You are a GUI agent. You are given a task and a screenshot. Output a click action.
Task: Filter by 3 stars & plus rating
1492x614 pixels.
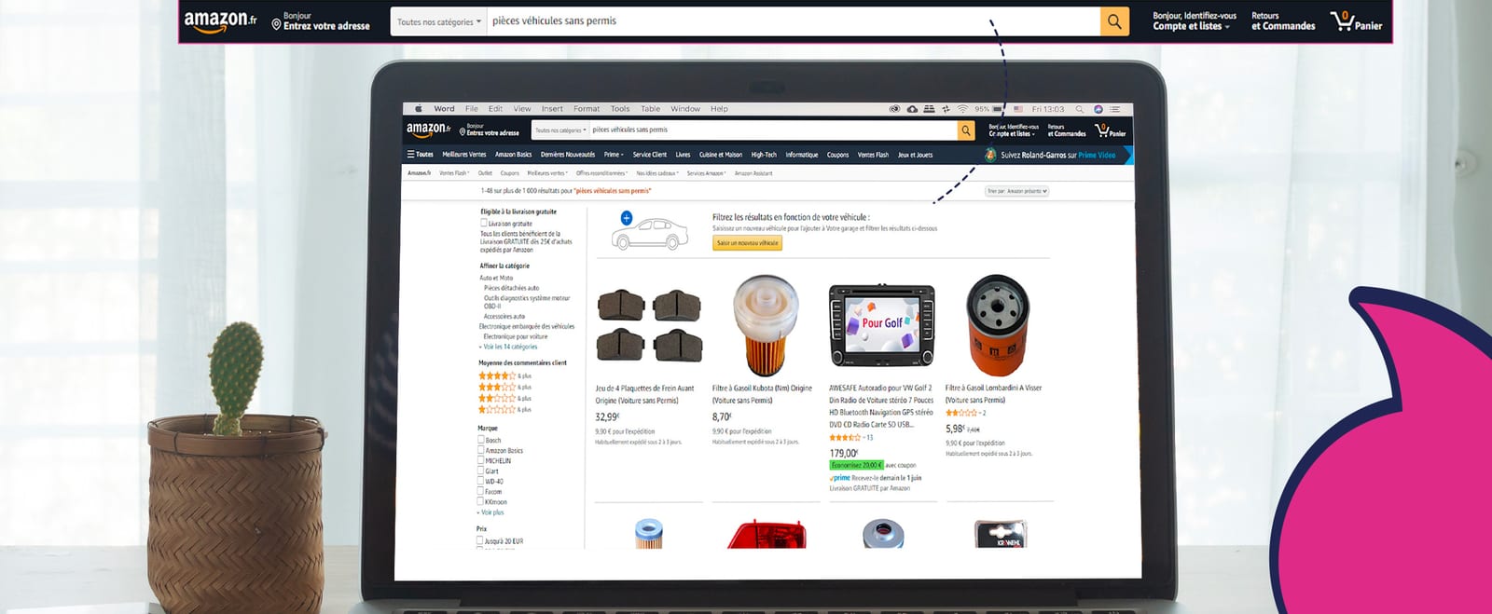tap(504, 387)
